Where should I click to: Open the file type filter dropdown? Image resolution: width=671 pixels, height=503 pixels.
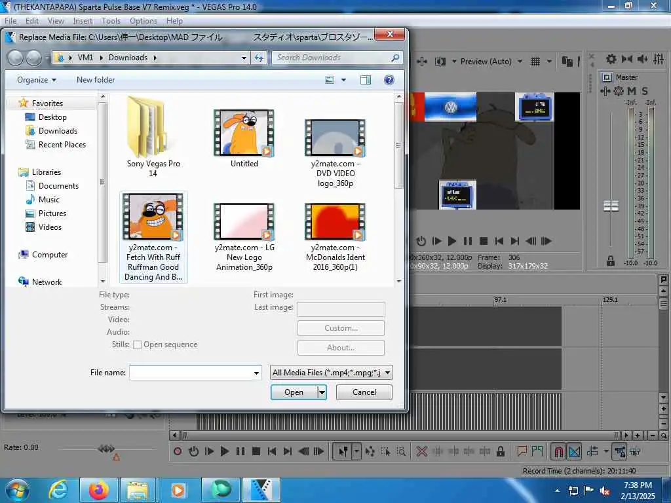[331, 373]
